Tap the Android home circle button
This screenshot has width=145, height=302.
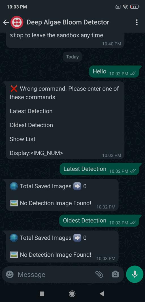pos(72,293)
